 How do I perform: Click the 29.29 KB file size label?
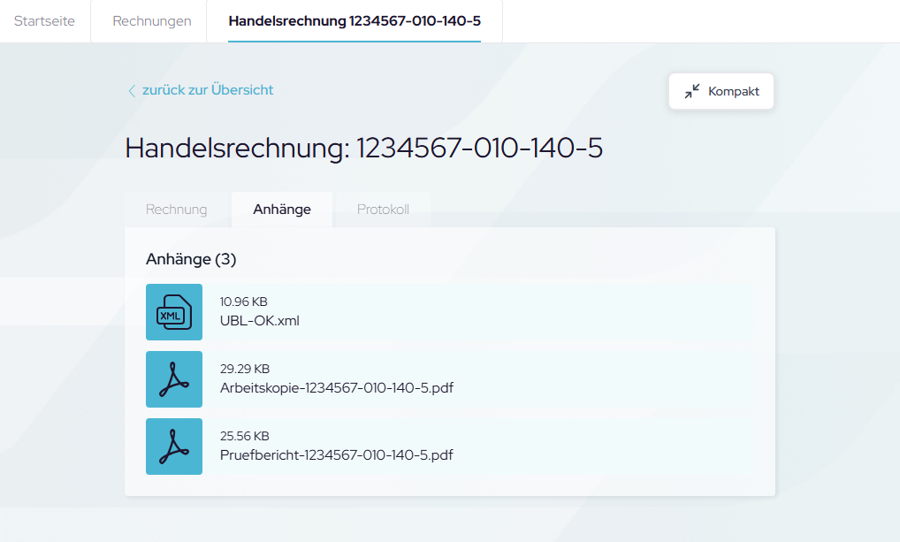pos(244,370)
